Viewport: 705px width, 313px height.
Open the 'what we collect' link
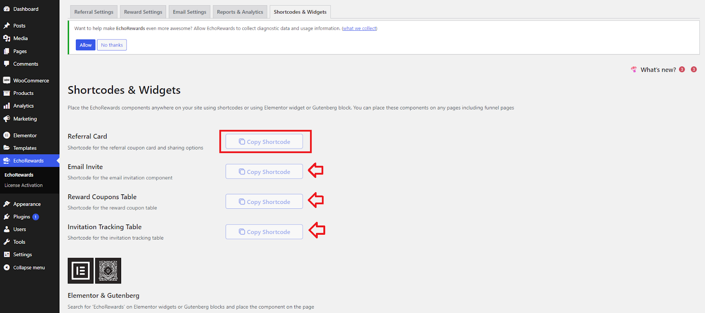(x=360, y=29)
